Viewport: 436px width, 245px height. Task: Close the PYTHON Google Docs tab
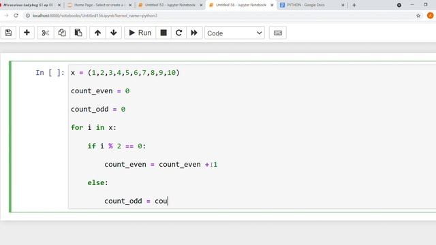[343, 5]
